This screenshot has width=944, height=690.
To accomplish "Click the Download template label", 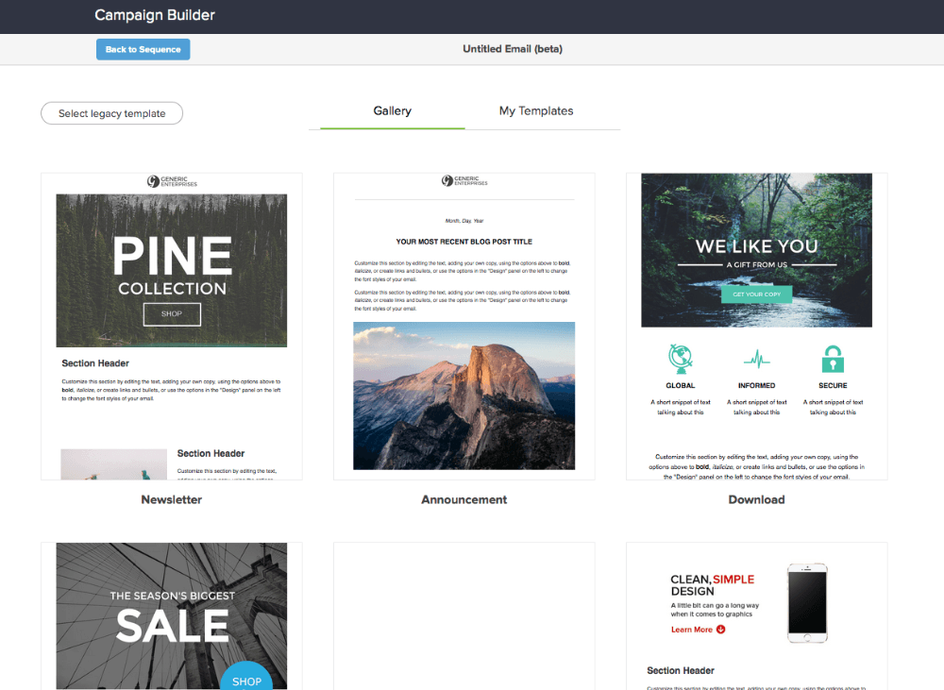I will click(x=757, y=499).
